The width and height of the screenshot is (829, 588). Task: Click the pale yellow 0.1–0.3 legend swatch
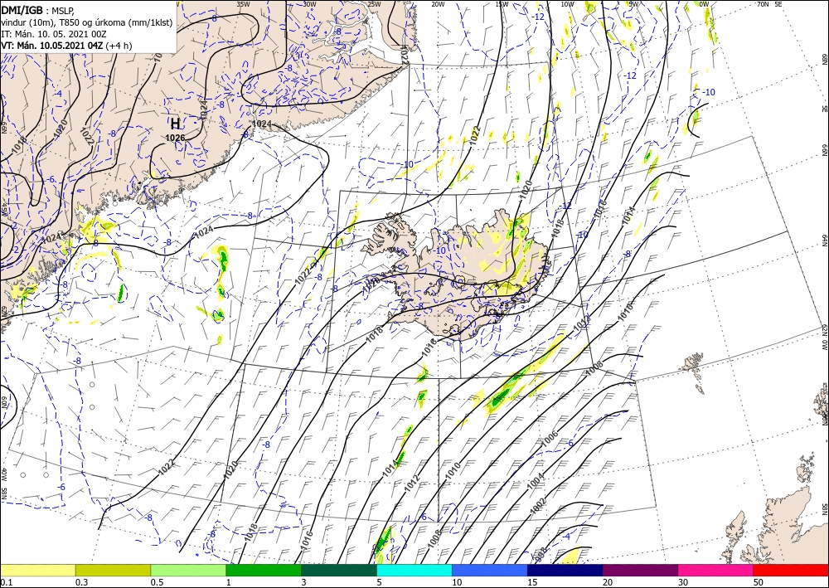(x=37, y=570)
